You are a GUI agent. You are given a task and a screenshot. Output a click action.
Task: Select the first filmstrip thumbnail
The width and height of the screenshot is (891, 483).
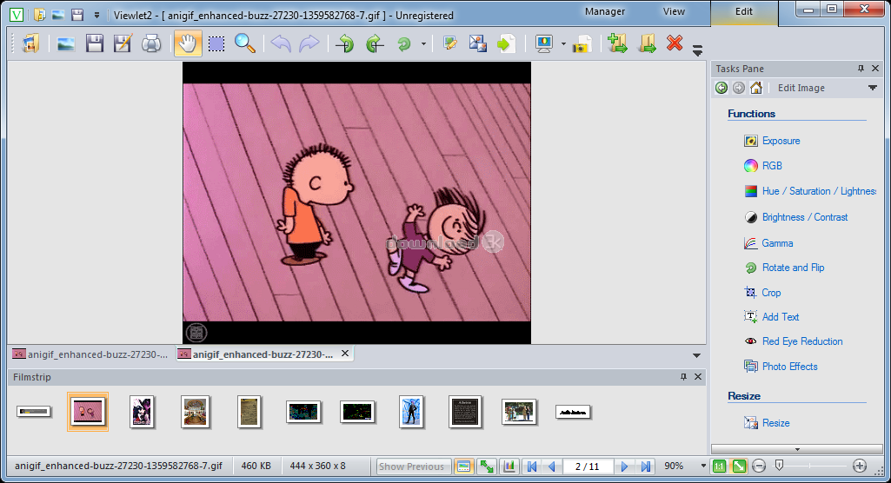point(34,412)
